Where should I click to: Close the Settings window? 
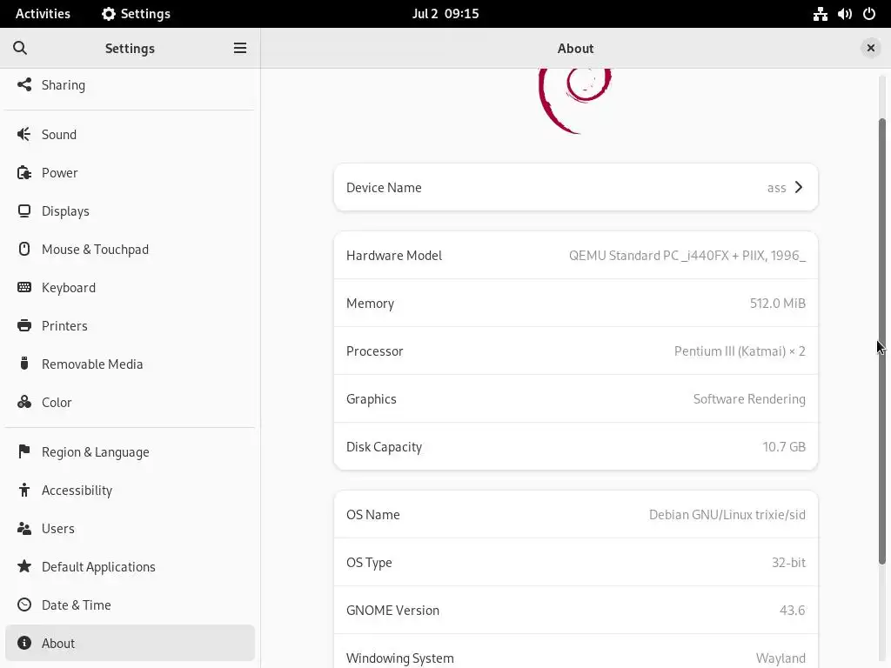870,48
